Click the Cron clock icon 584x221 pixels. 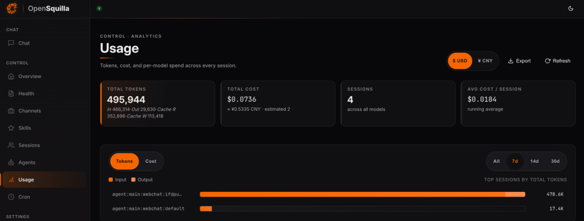click(11, 197)
